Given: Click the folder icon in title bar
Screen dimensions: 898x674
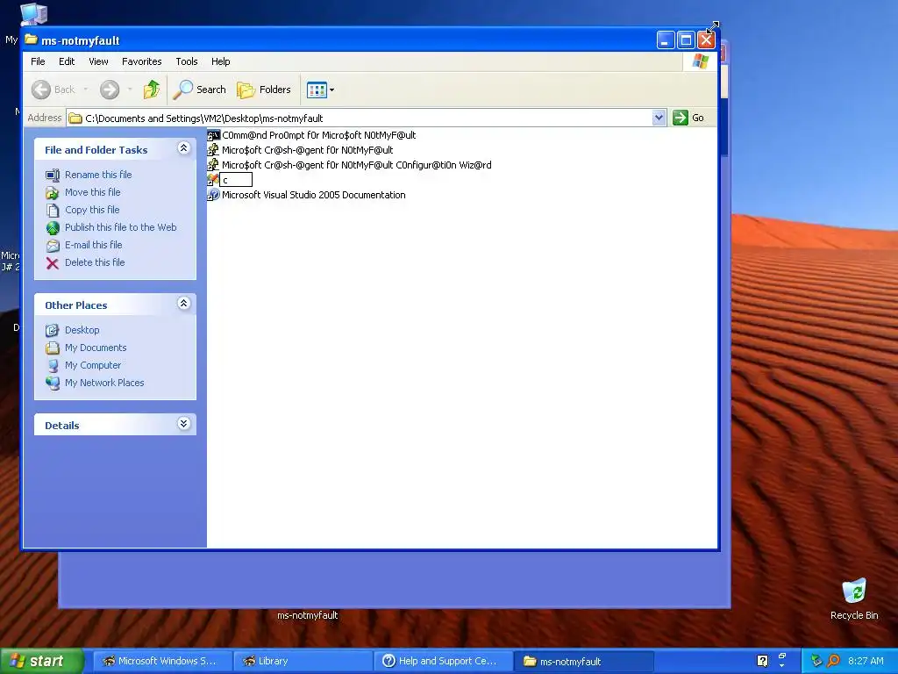Looking at the screenshot, I should point(31,39).
